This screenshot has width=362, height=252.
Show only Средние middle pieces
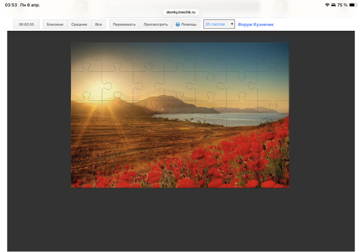[x=79, y=25]
